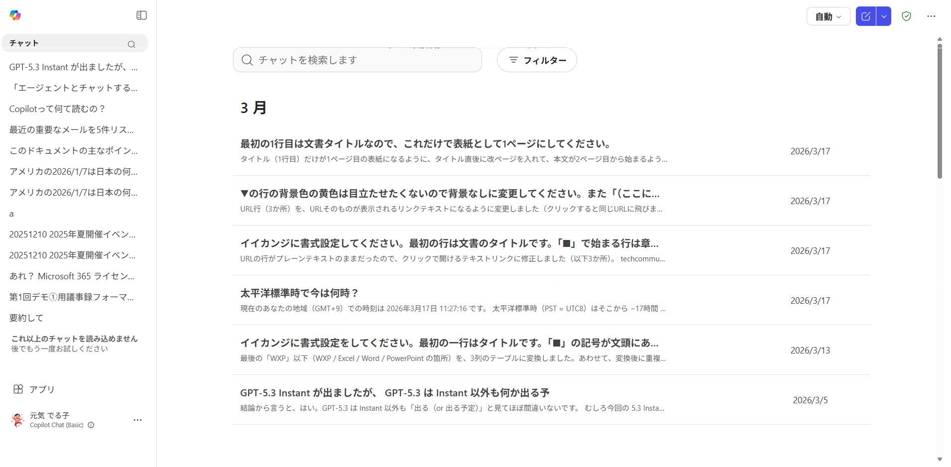The width and height of the screenshot is (951, 467).
Task: Open the 'GPT-5.3 Instant が出ましたが' chat in the main list
Action: pos(394,393)
